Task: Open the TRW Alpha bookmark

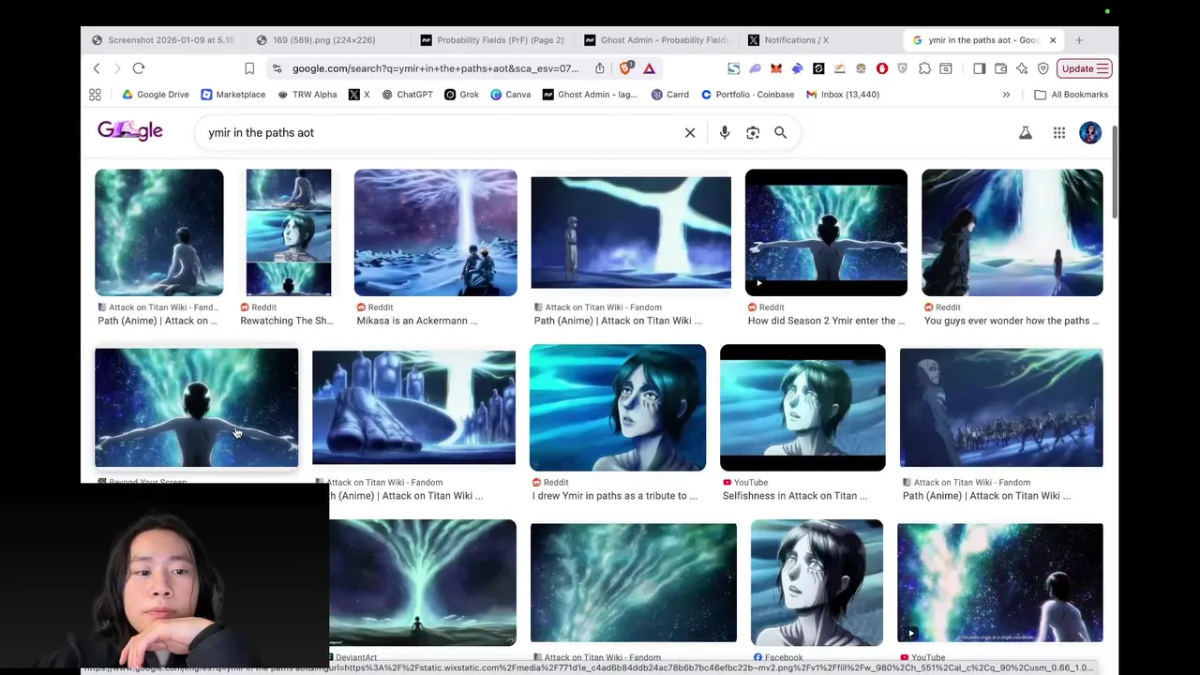Action: [x=307, y=95]
